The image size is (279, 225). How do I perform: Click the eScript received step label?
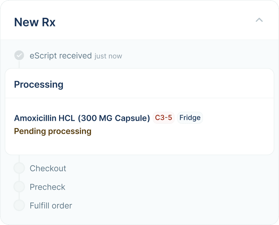[61, 56]
